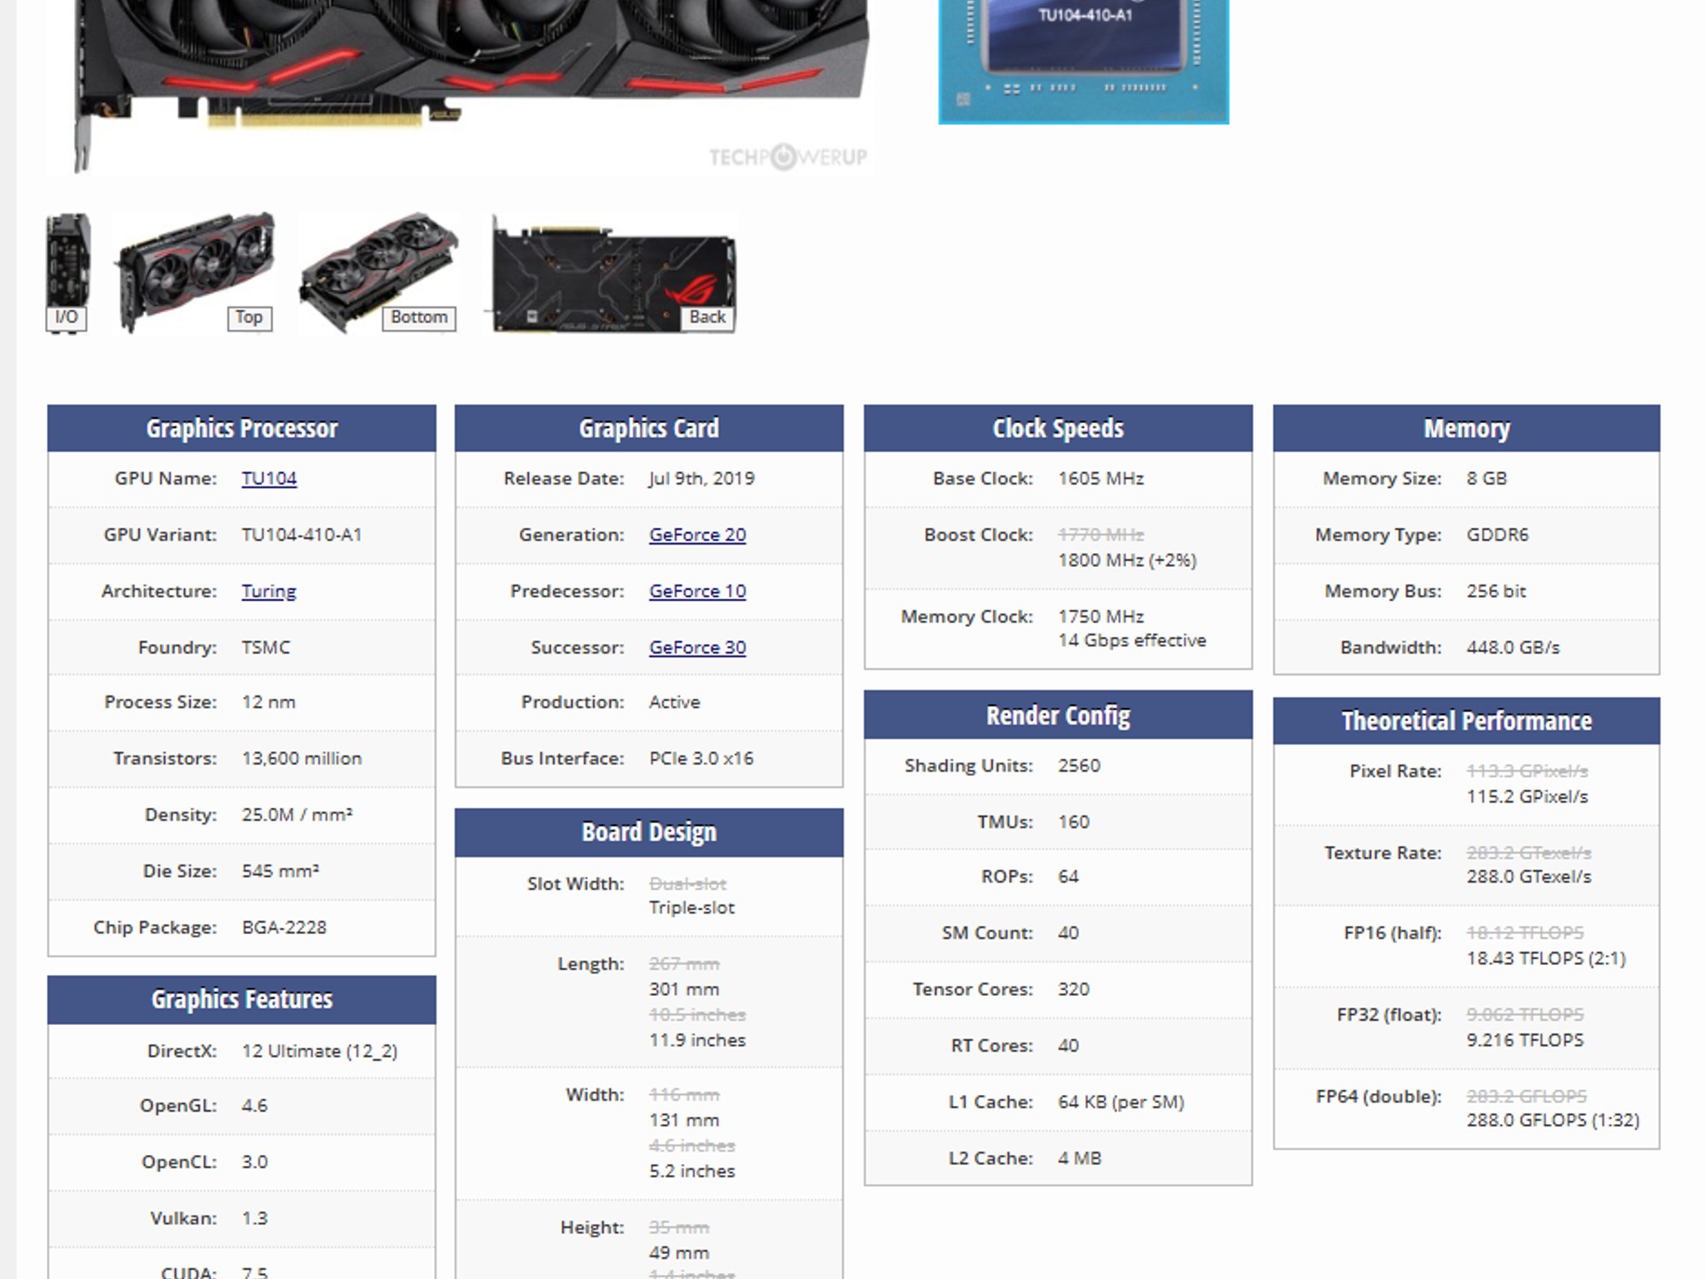The height and width of the screenshot is (1279, 1706).
Task: Select the Foundry value TSMC
Action: point(266,647)
